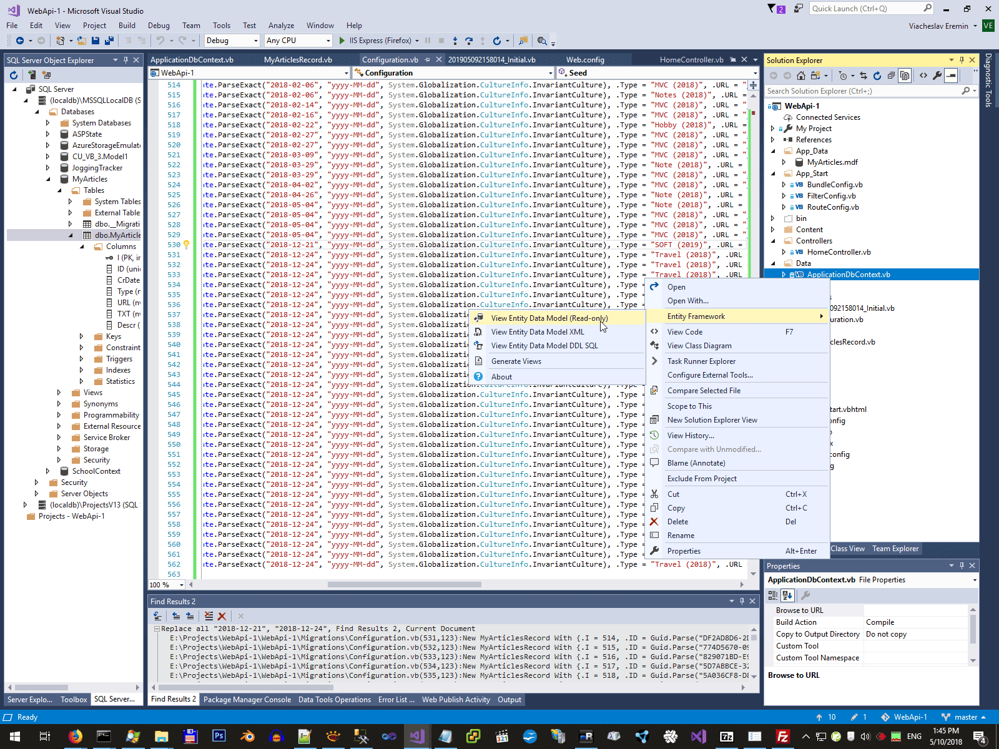Switch to the Team Explorer tab

point(895,549)
